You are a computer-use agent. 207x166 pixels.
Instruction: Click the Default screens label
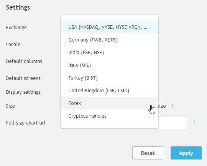click(23, 78)
